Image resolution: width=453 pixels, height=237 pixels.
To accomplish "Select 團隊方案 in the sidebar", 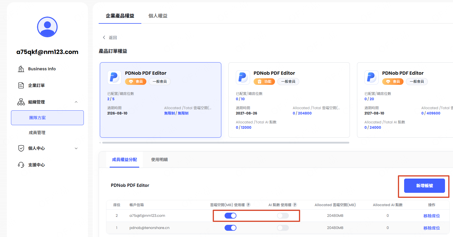I will pyautogui.click(x=47, y=118).
